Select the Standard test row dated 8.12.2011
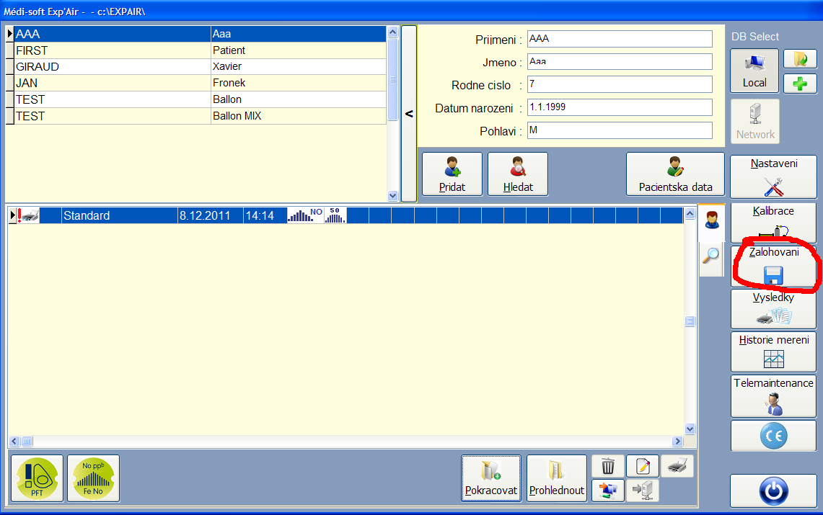Image resolution: width=823 pixels, height=515 pixels. point(346,215)
